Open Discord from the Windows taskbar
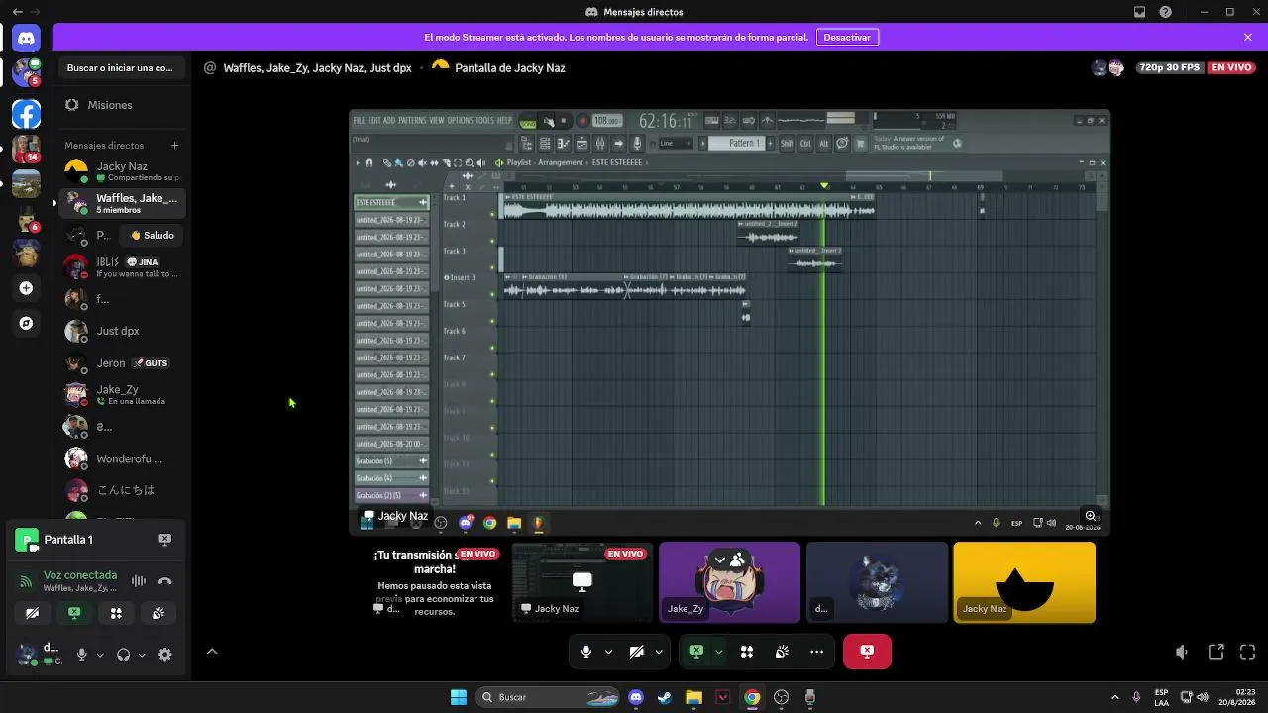This screenshot has width=1268, height=713. (636, 697)
